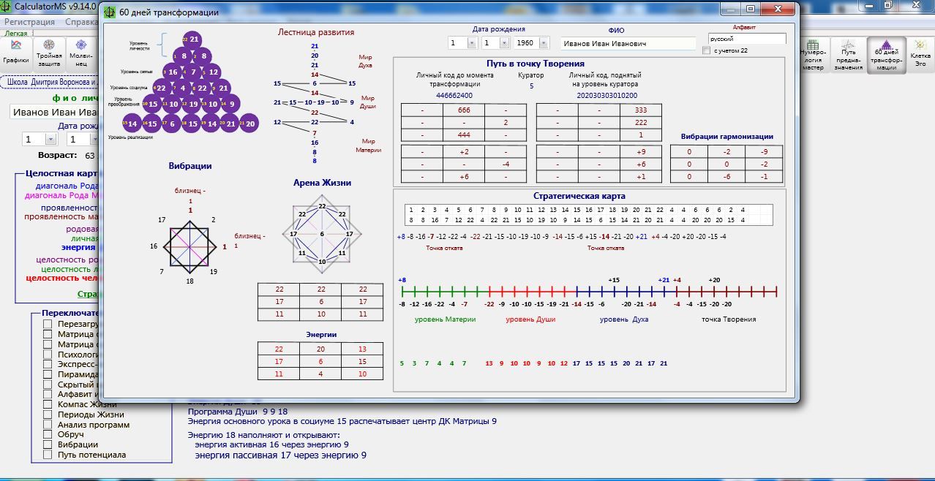Image resolution: width=935 pixels, height=481 pixels.
Task: Click the 60 дней трансформации window title icon
Action: point(110,12)
